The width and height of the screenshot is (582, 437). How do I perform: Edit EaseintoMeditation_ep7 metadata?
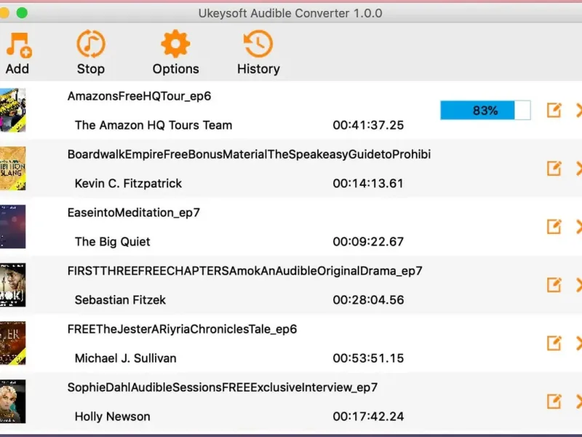pyautogui.click(x=554, y=227)
